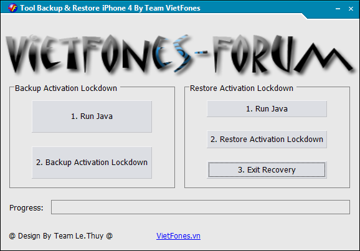Click the zigzag M letter in the logo
Viewport: 360px width, 251px height.
point(324,57)
